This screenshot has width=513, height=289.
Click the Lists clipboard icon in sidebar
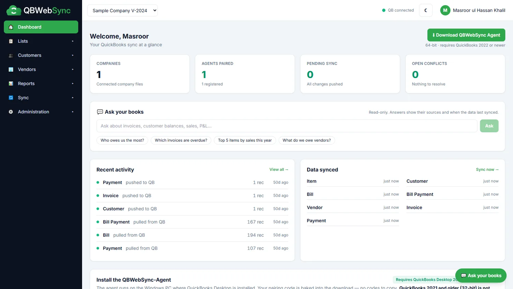point(11,41)
